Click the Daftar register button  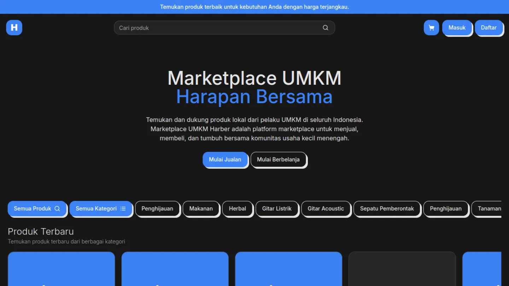coord(489,28)
